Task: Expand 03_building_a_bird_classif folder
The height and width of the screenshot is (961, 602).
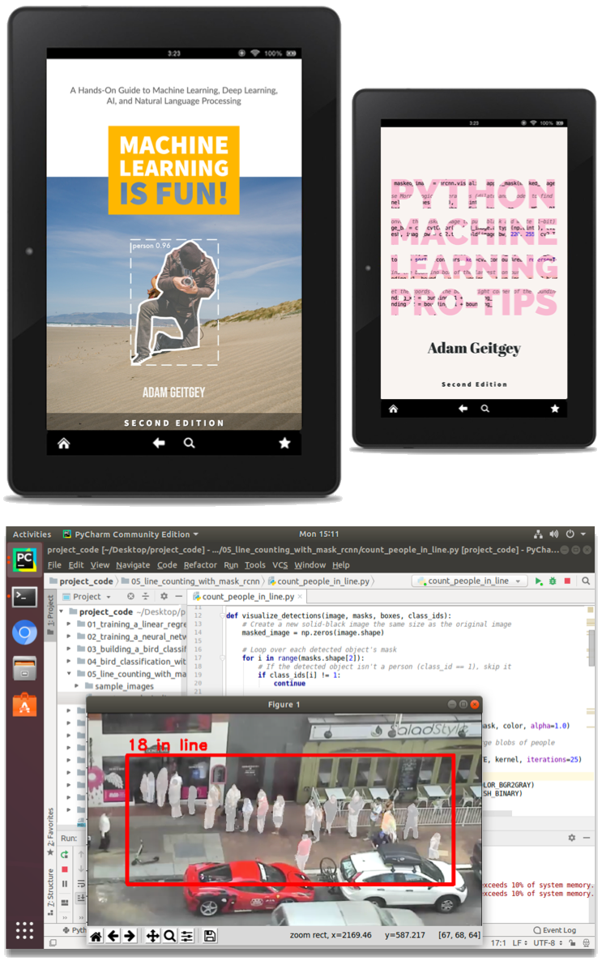Action: [x=69, y=649]
